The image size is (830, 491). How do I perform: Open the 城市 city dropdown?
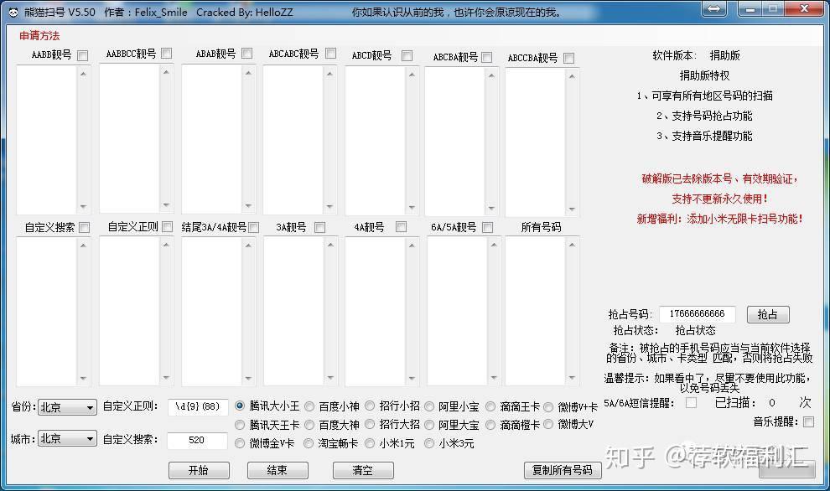click(x=91, y=437)
